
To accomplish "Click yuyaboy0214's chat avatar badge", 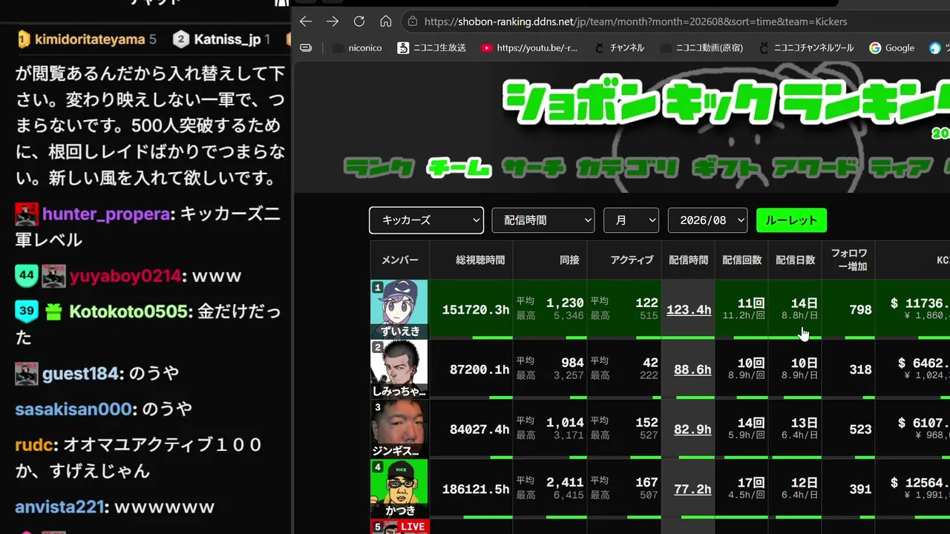I will (x=53, y=276).
